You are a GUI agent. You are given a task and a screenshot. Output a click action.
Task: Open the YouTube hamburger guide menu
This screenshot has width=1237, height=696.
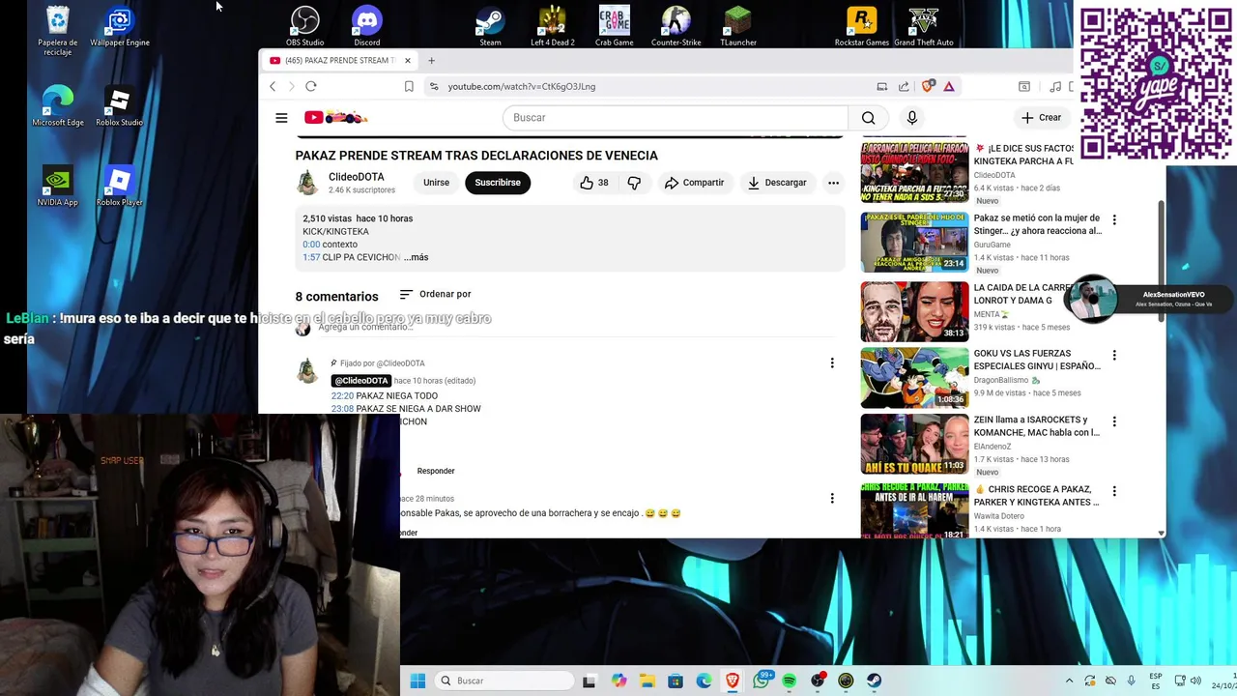281,118
